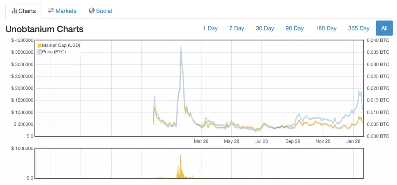Switch to the Markets tab
The width and height of the screenshot is (397, 185).
(66, 11)
